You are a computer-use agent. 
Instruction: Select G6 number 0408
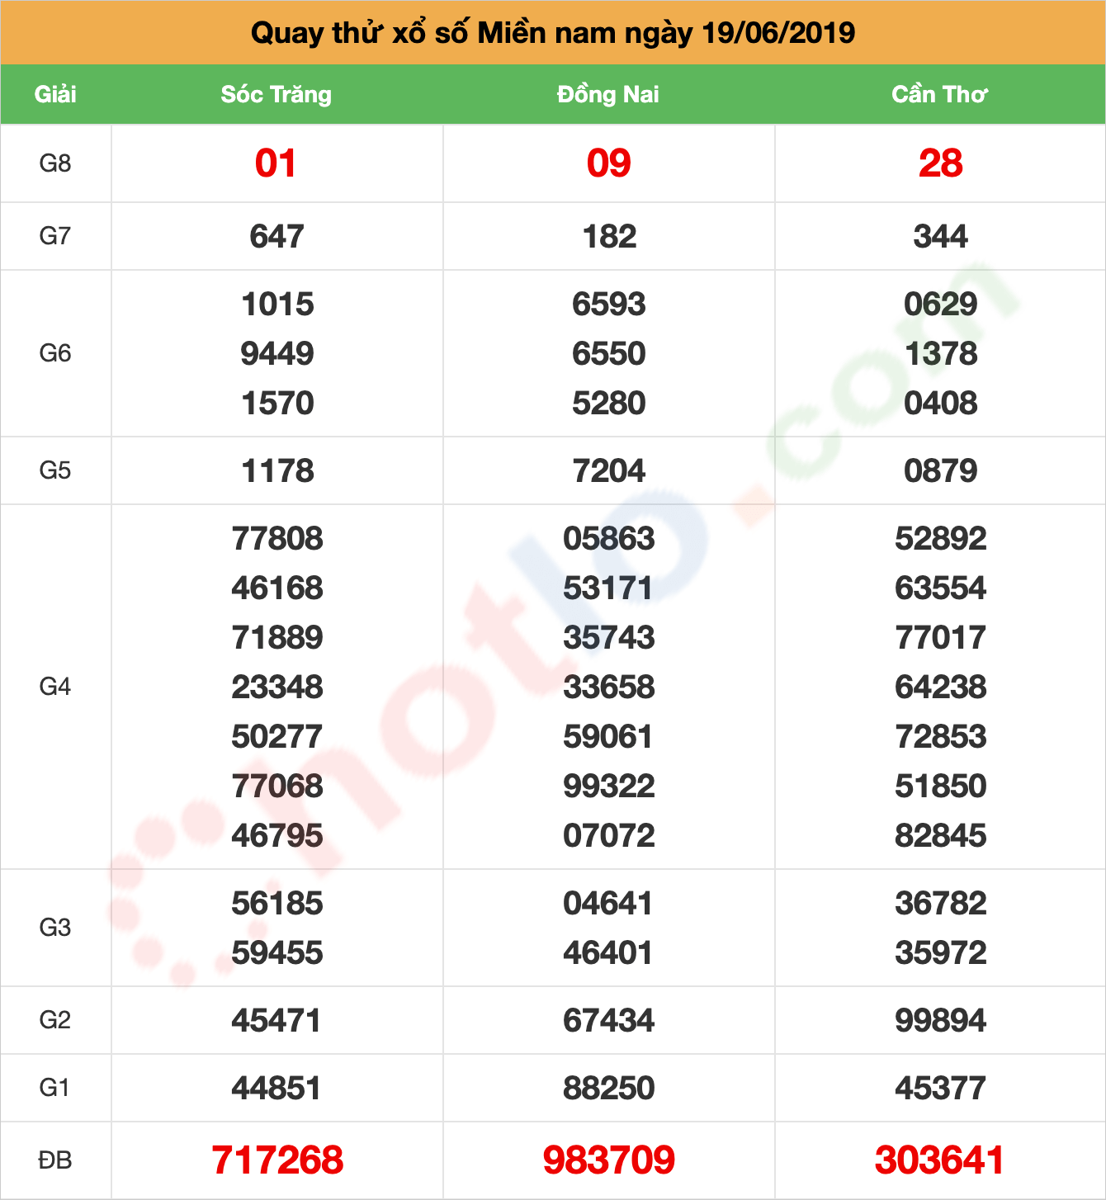click(x=941, y=404)
